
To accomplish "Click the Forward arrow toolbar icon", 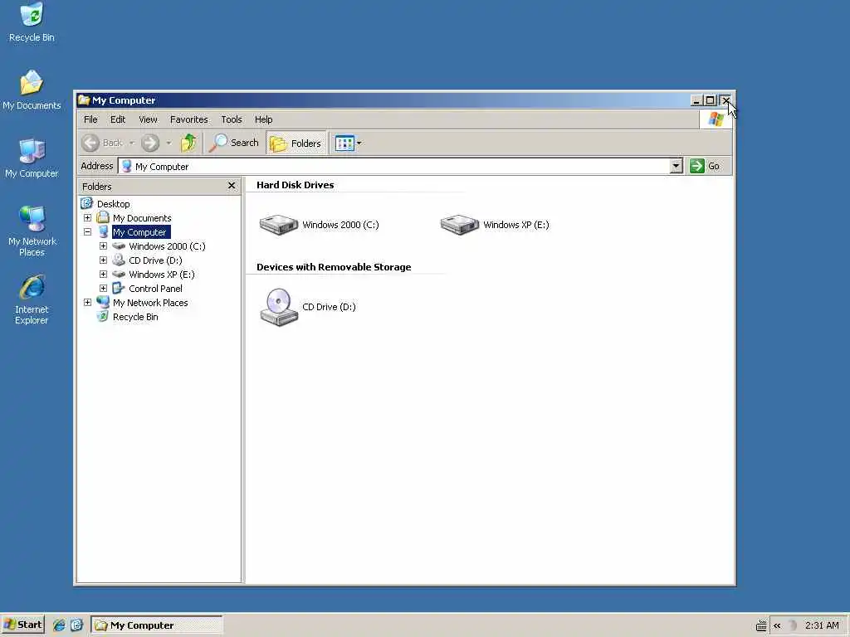I will (150, 143).
